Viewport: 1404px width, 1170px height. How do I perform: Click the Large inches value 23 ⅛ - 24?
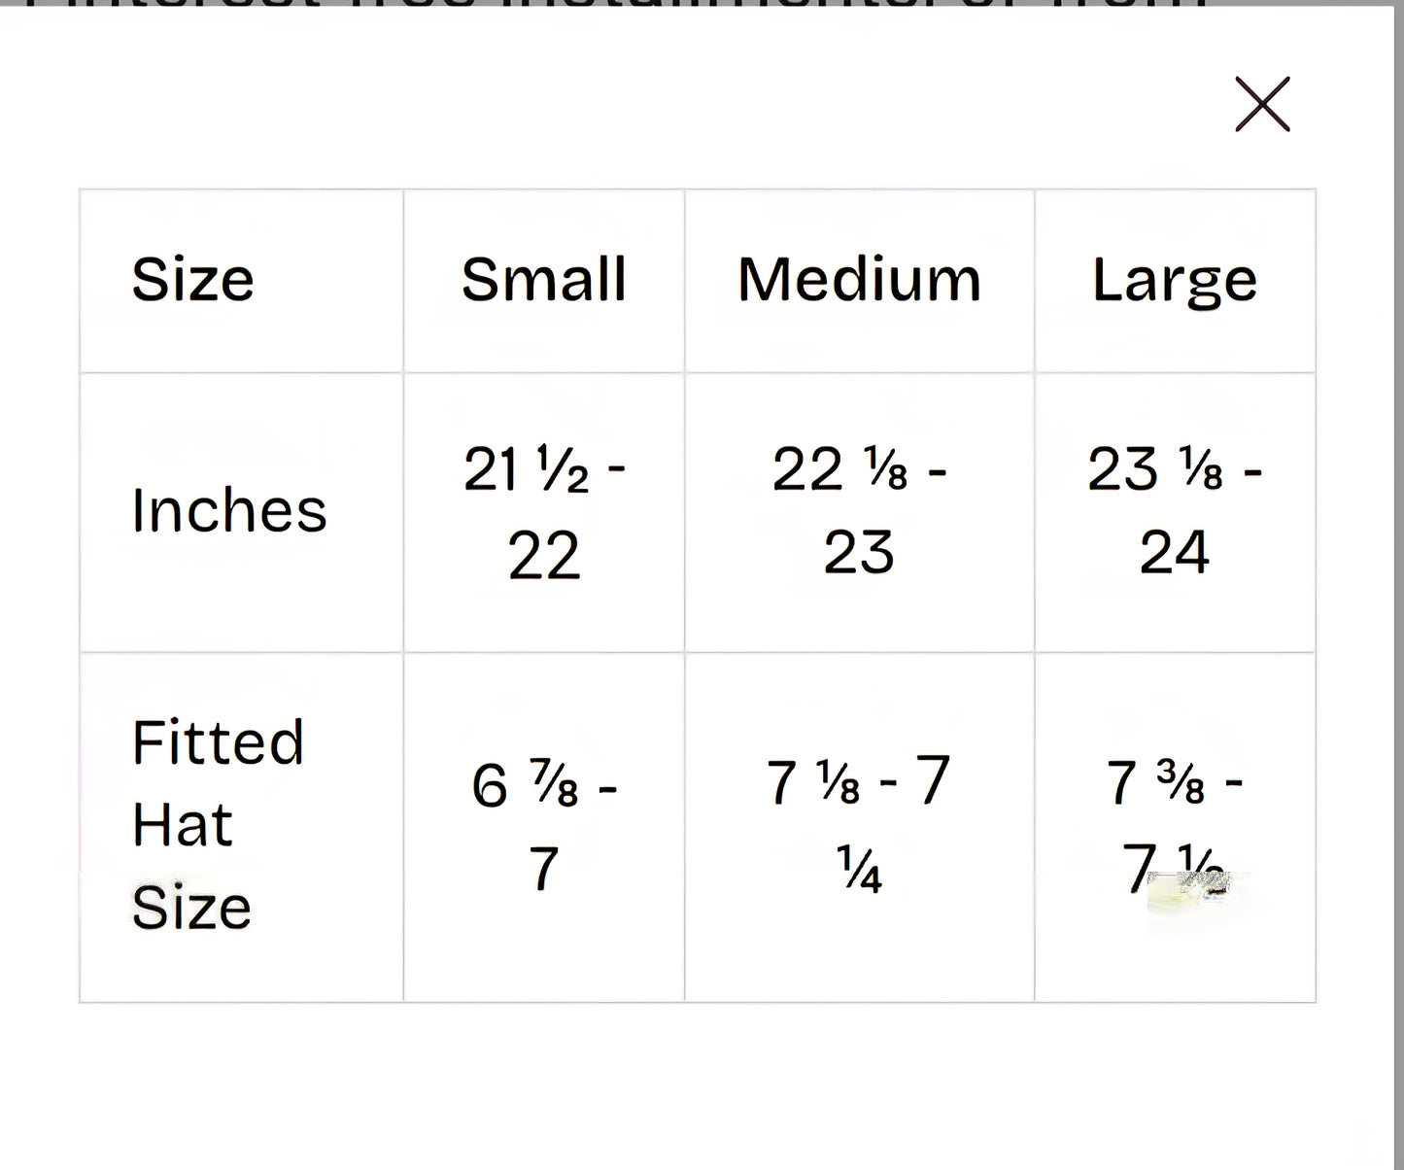coord(1174,511)
